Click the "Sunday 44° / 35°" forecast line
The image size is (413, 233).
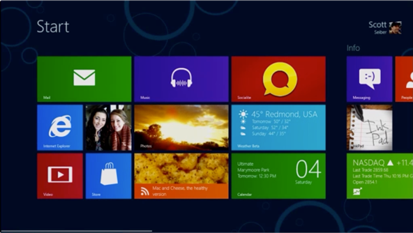tap(269, 134)
